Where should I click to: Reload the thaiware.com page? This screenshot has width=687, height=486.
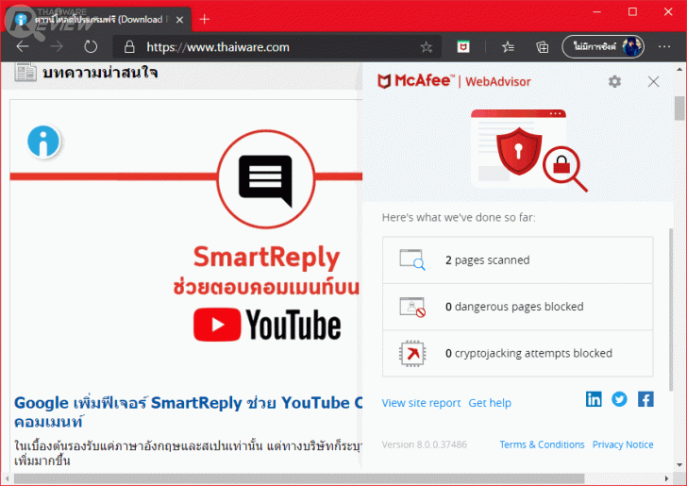(x=91, y=46)
